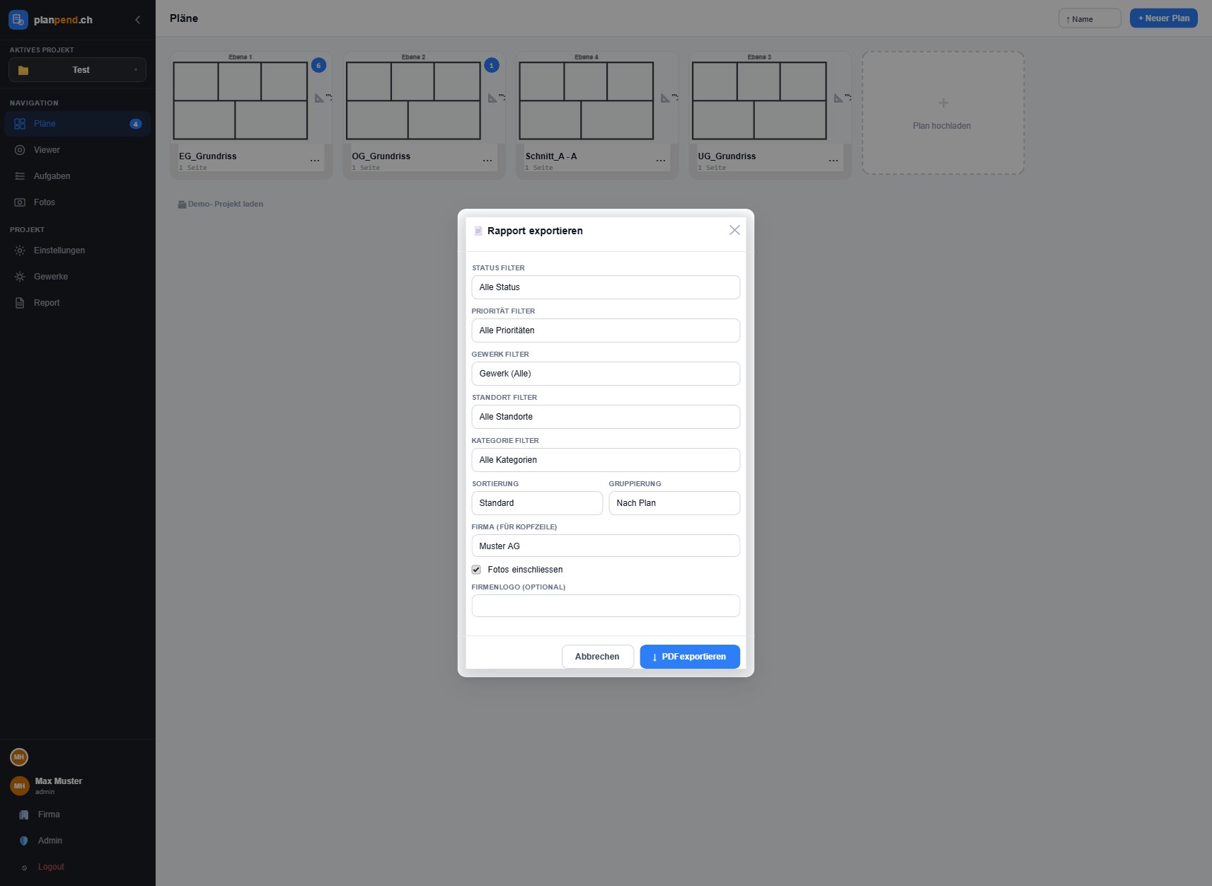This screenshot has height=886, width=1212.
Task: Click the Aufgaben list icon in sidebar
Action: [20, 176]
